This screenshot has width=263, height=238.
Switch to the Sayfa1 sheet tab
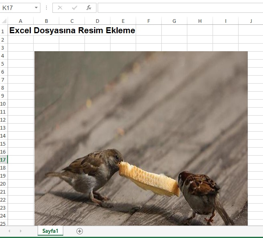(50, 231)
